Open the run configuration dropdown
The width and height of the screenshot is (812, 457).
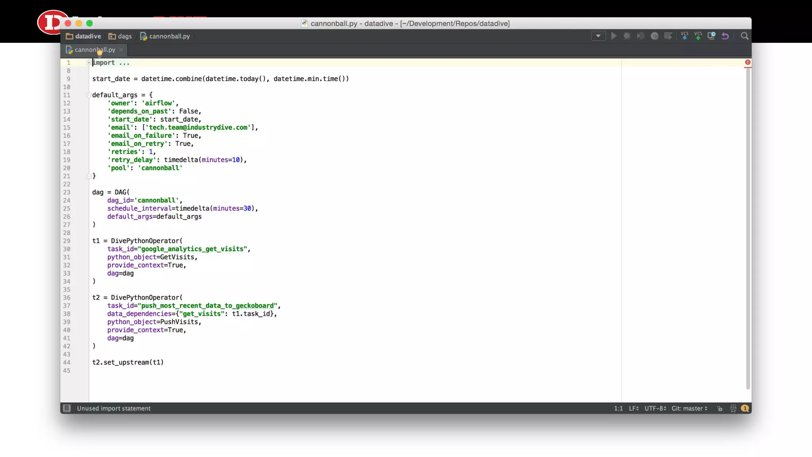coord(598,36)
